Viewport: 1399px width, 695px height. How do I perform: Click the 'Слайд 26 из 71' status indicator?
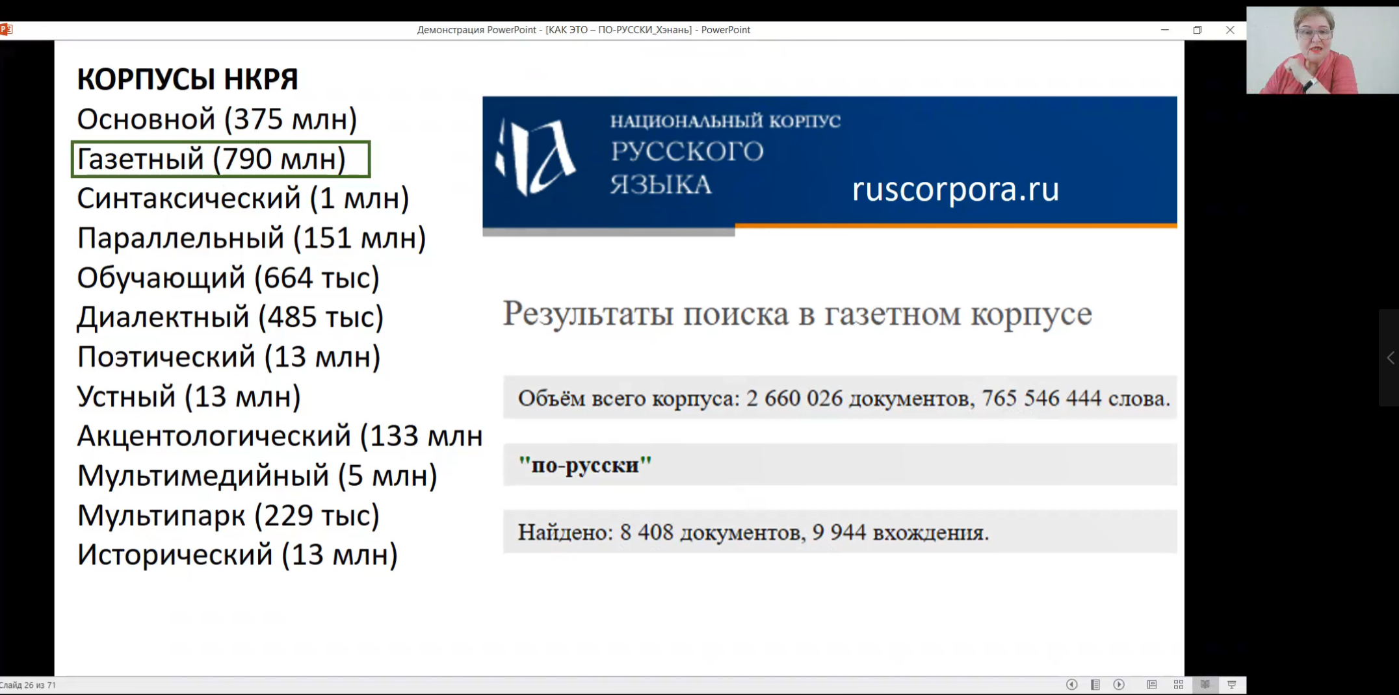28,685
